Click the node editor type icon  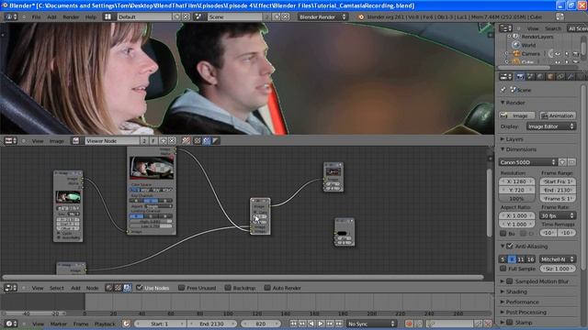(x=10, y=288)
